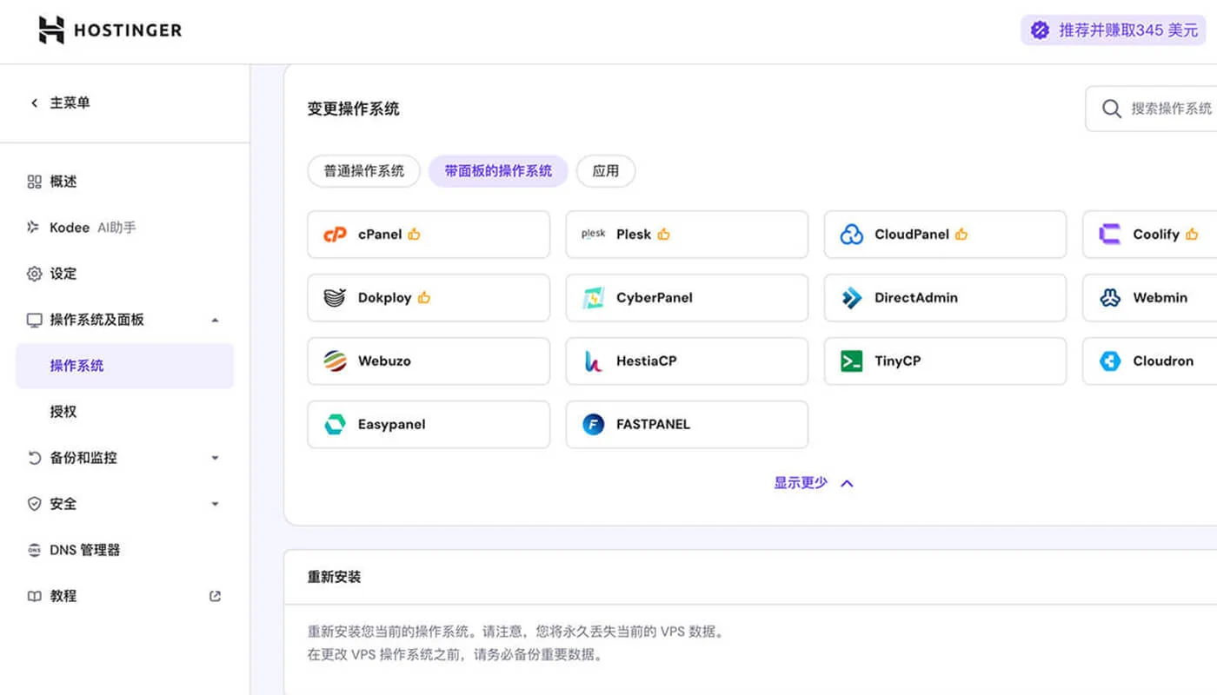Click the Plesk panel icon
Screen dimensions: 1217x695
tap(592, 234)
